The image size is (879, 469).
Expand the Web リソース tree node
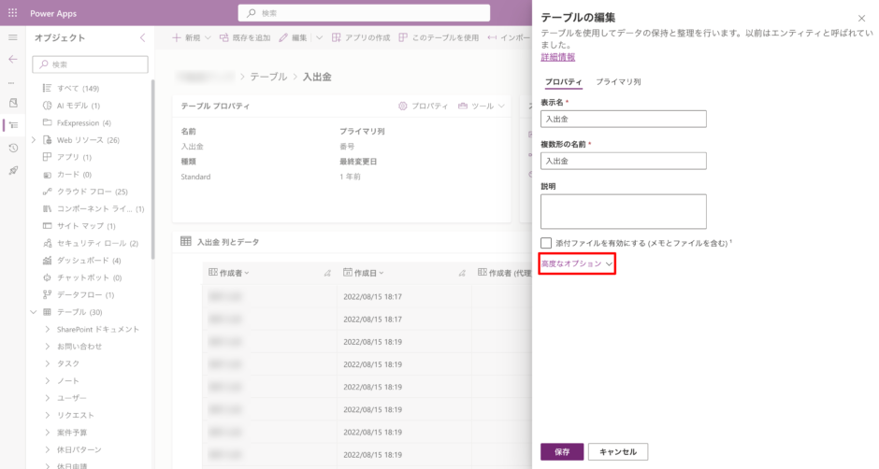(34, 140)
